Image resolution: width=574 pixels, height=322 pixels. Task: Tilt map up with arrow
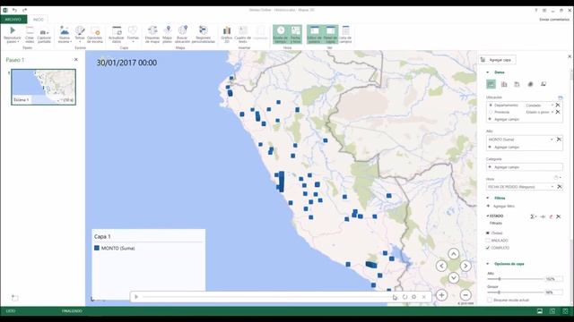(453, 254)
